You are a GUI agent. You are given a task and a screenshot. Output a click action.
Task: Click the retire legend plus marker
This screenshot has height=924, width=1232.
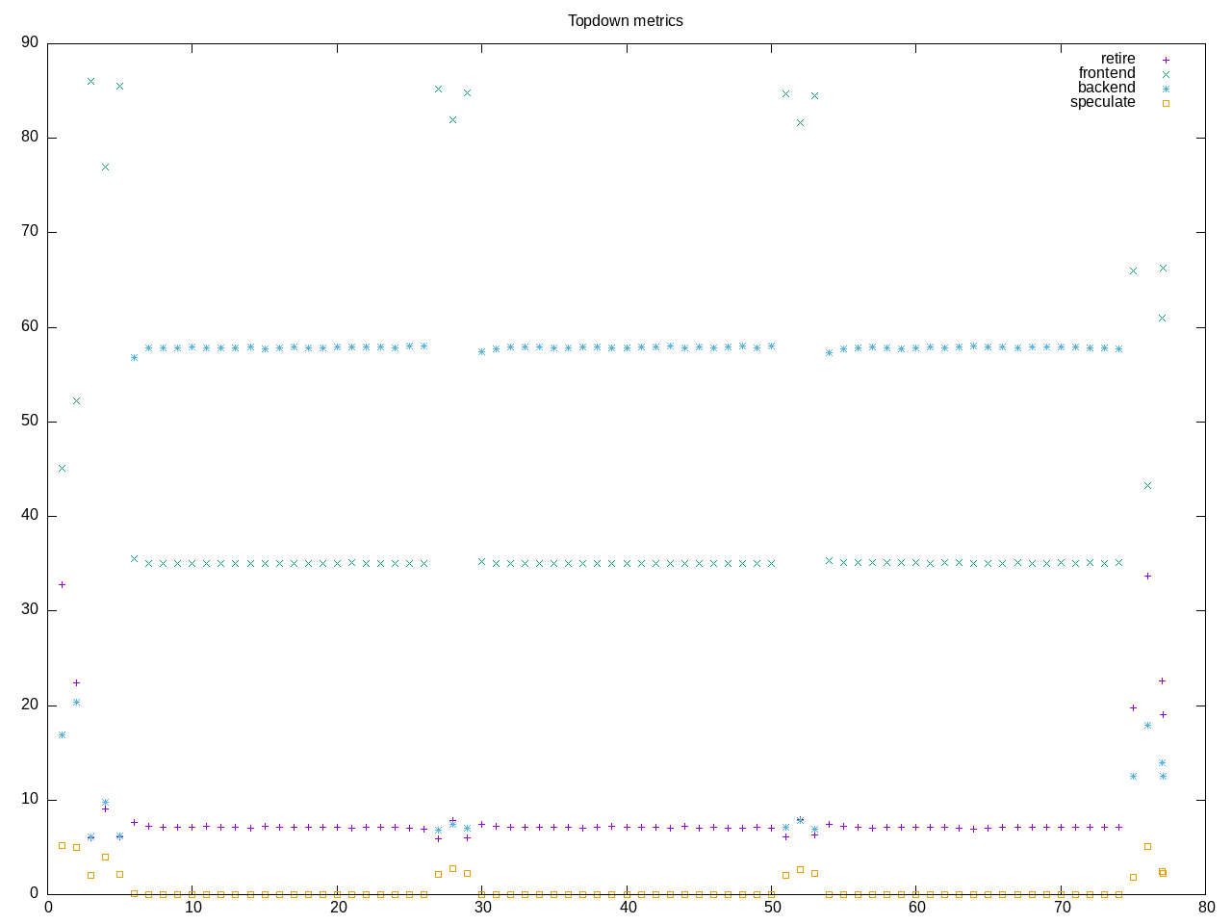pos(1165,60)
